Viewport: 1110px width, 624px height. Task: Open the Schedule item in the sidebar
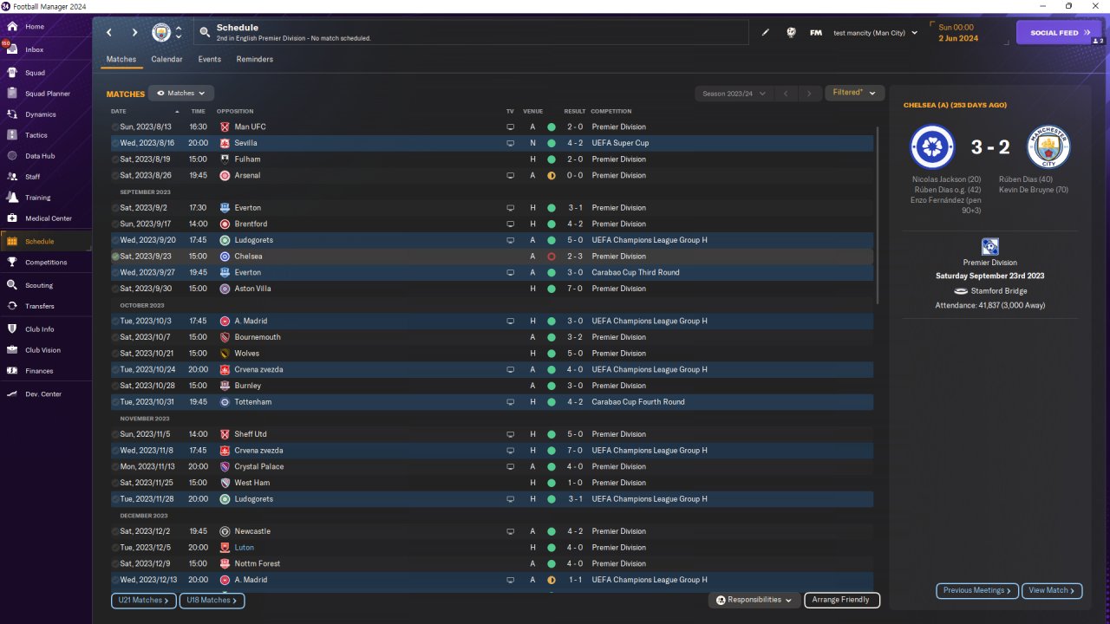coord(45,241)
